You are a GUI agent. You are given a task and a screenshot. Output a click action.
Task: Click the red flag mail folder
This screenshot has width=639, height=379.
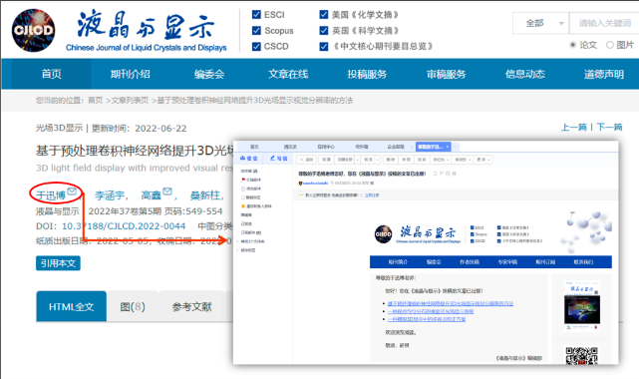(251, 180)
